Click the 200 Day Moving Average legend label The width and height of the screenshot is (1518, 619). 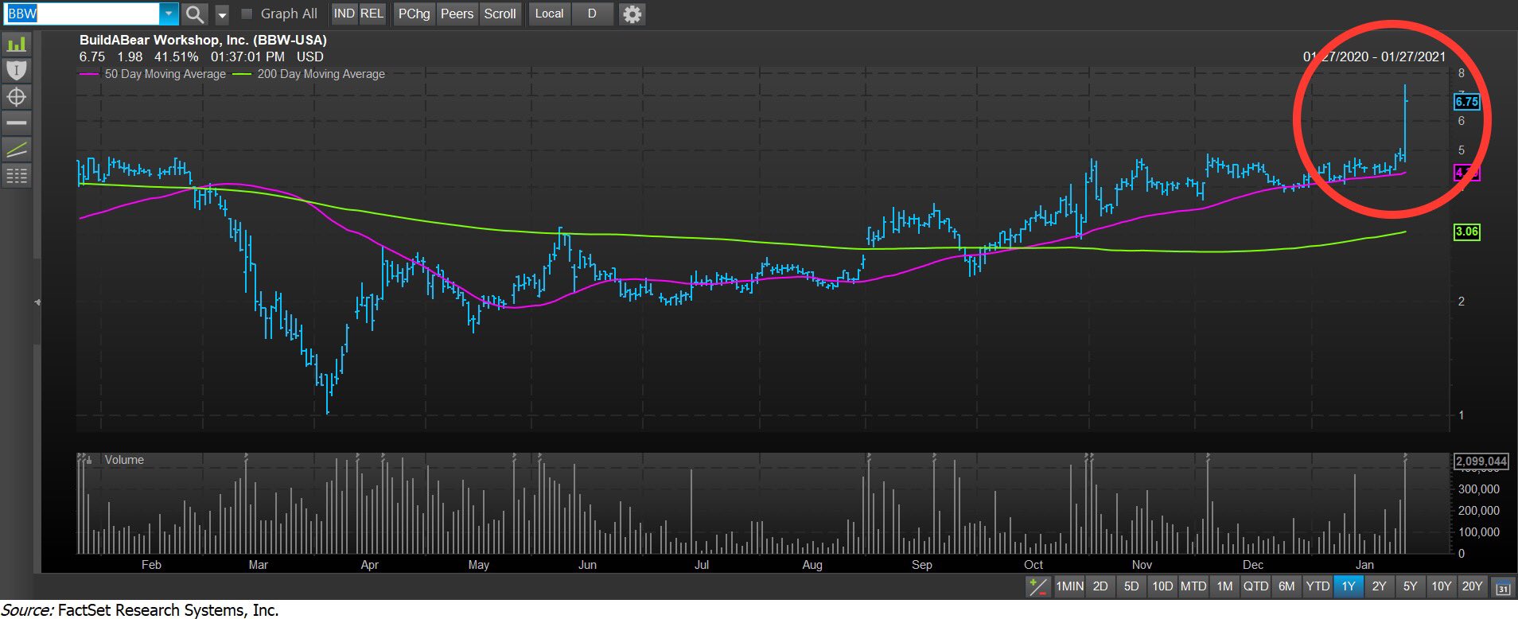pyautogui.click(x=321, y=74)
